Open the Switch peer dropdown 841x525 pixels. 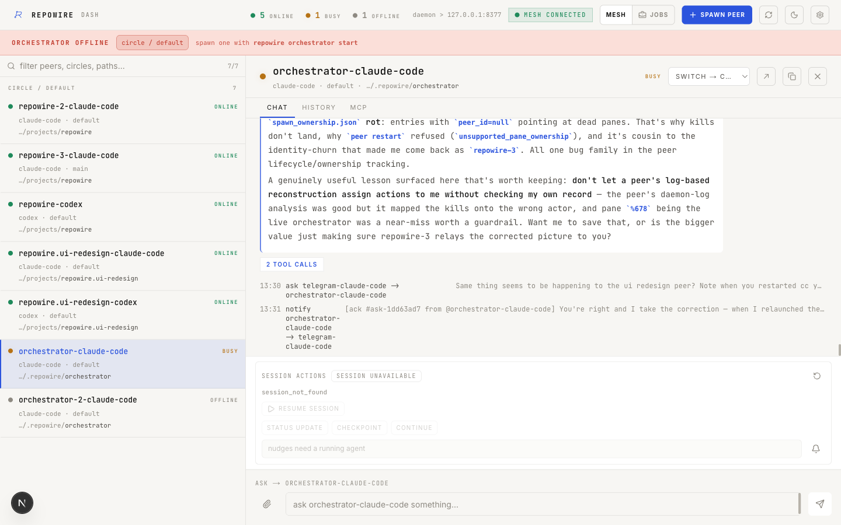[708, 76]
